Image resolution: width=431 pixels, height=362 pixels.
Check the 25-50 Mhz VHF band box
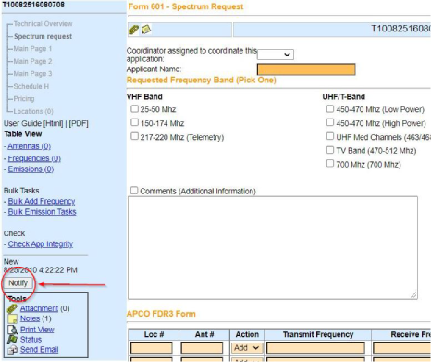click(x=134, y=109)
